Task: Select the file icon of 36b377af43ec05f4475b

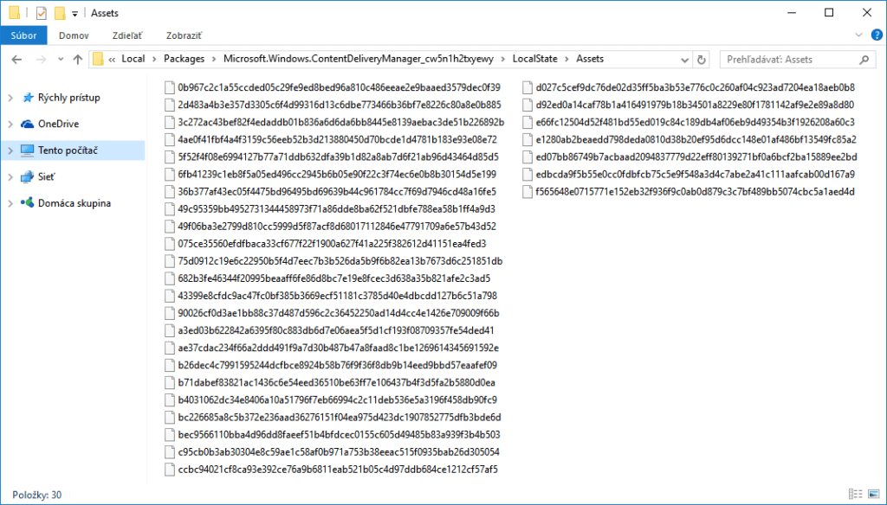Action: 169,192
